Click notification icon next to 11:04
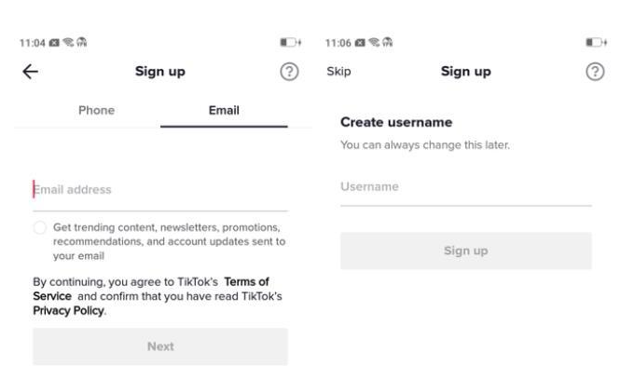620x380 pixels. point(57,43)
